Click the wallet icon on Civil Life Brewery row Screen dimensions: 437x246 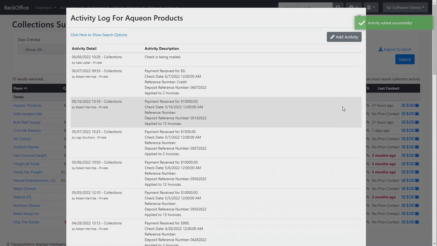(x=417, y=130)
